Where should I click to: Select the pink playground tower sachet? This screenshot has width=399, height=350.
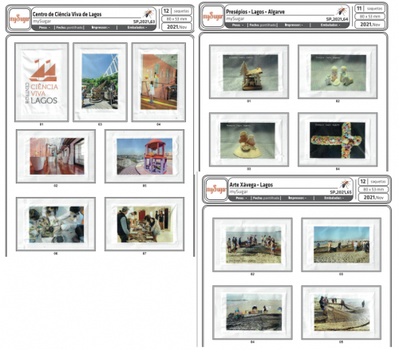[x=144, y=156]
